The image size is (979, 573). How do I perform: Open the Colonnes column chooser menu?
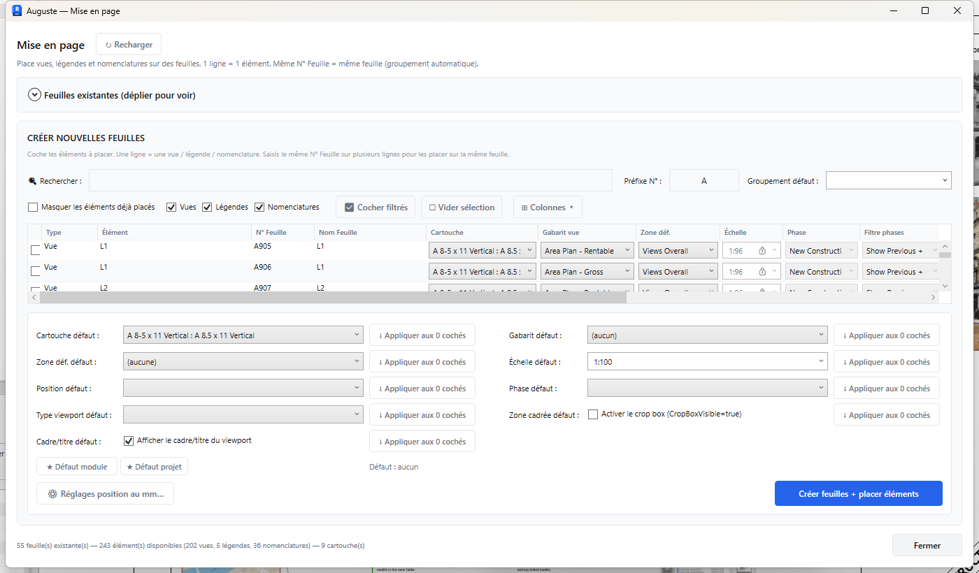click(x=548, y=208)
